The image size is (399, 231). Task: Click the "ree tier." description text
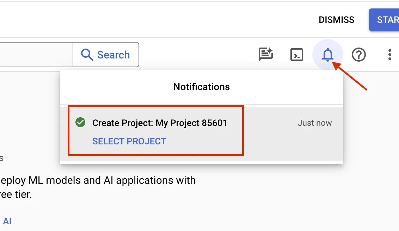click(16, 194)
